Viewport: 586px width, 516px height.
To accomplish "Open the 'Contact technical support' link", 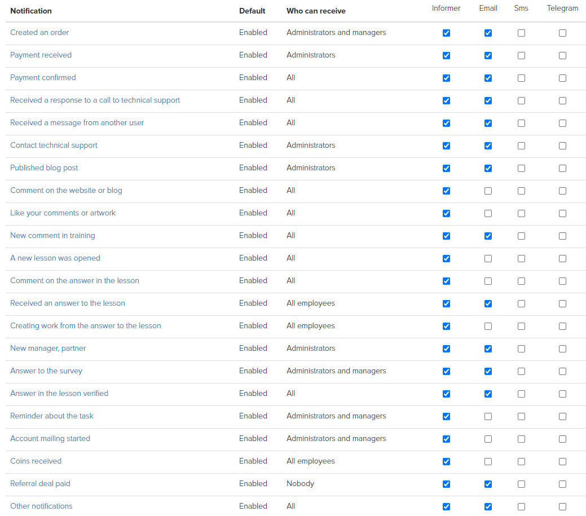I will click(54, 145).
